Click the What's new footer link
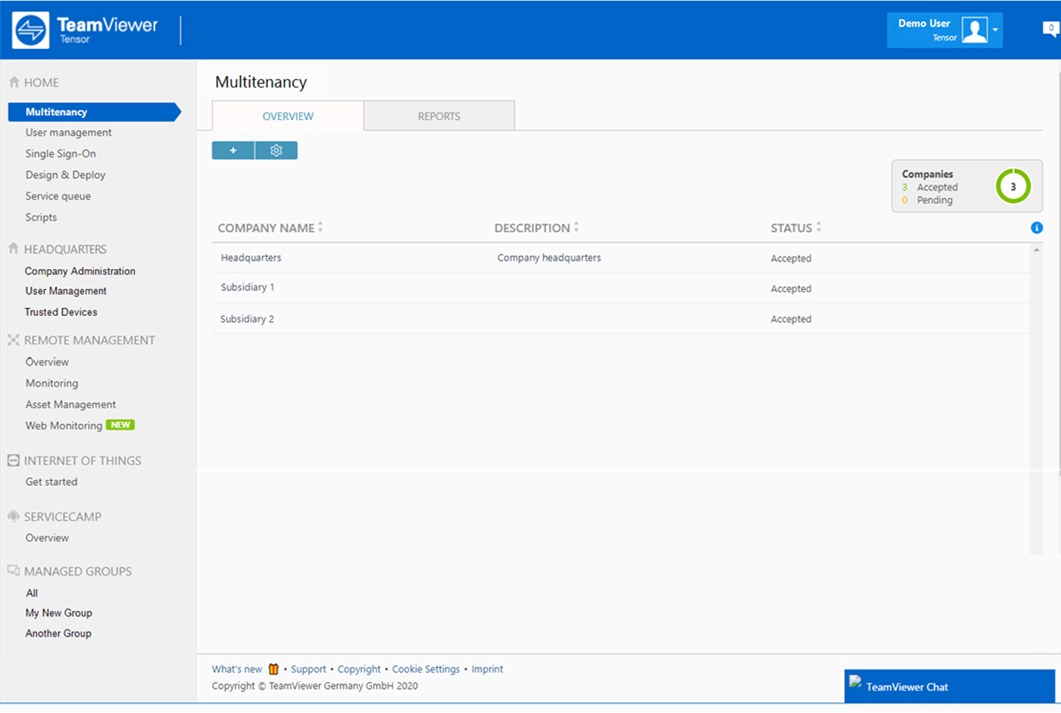The image size is (1061, 713). point(237,669)
